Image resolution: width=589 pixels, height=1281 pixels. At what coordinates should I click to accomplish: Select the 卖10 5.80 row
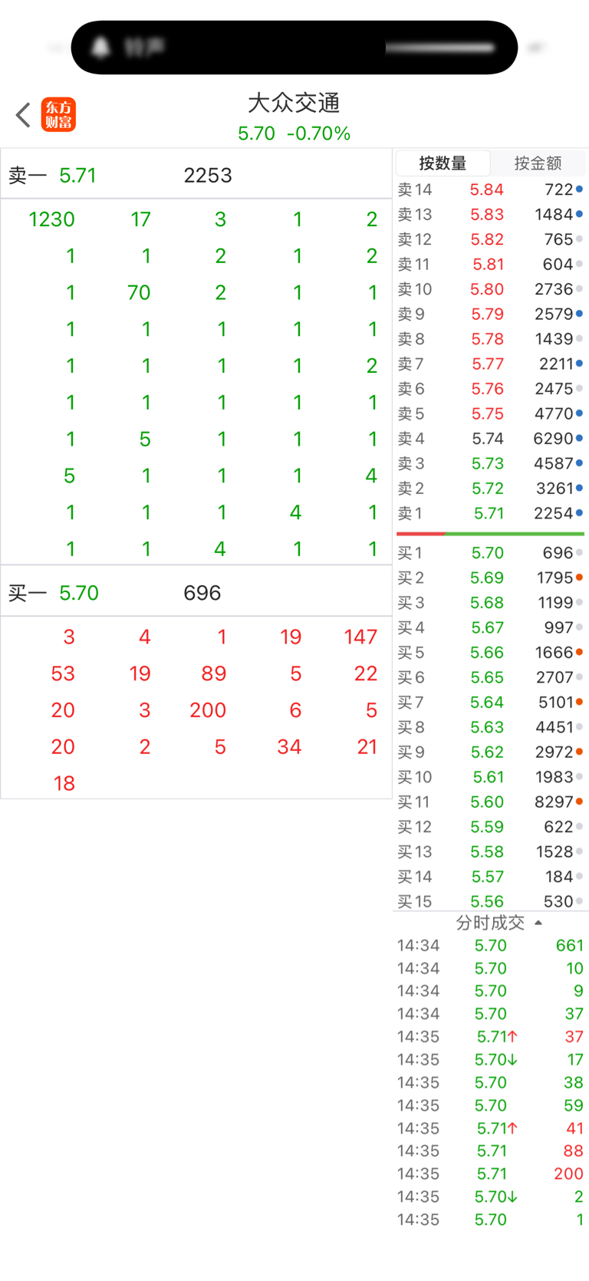[x=490, y=289]
